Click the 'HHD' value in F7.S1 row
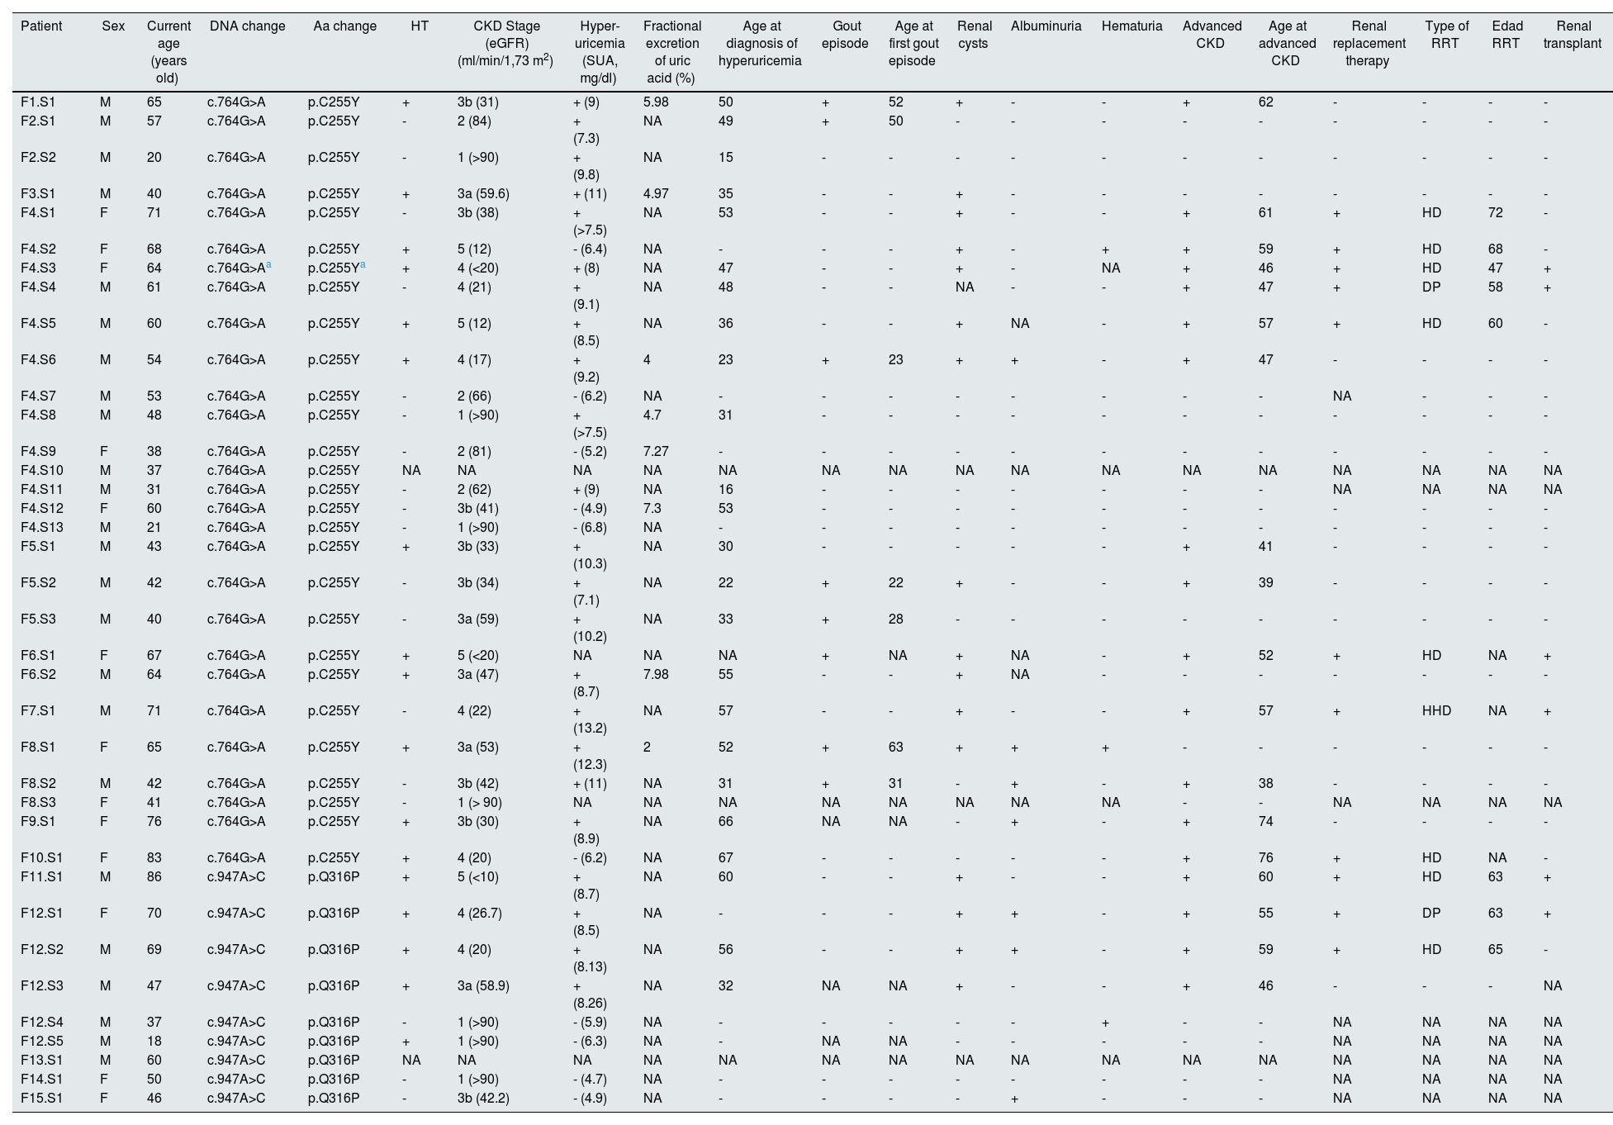Viewport: 1613px width, 1125px height. pyautogui.click(x=1436, y=711)
